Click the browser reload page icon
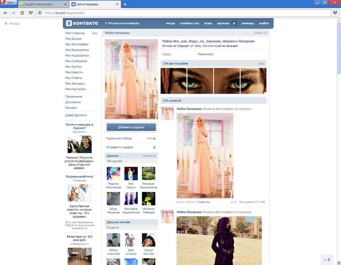Viewport: 341px width, 265px height. 23,12
